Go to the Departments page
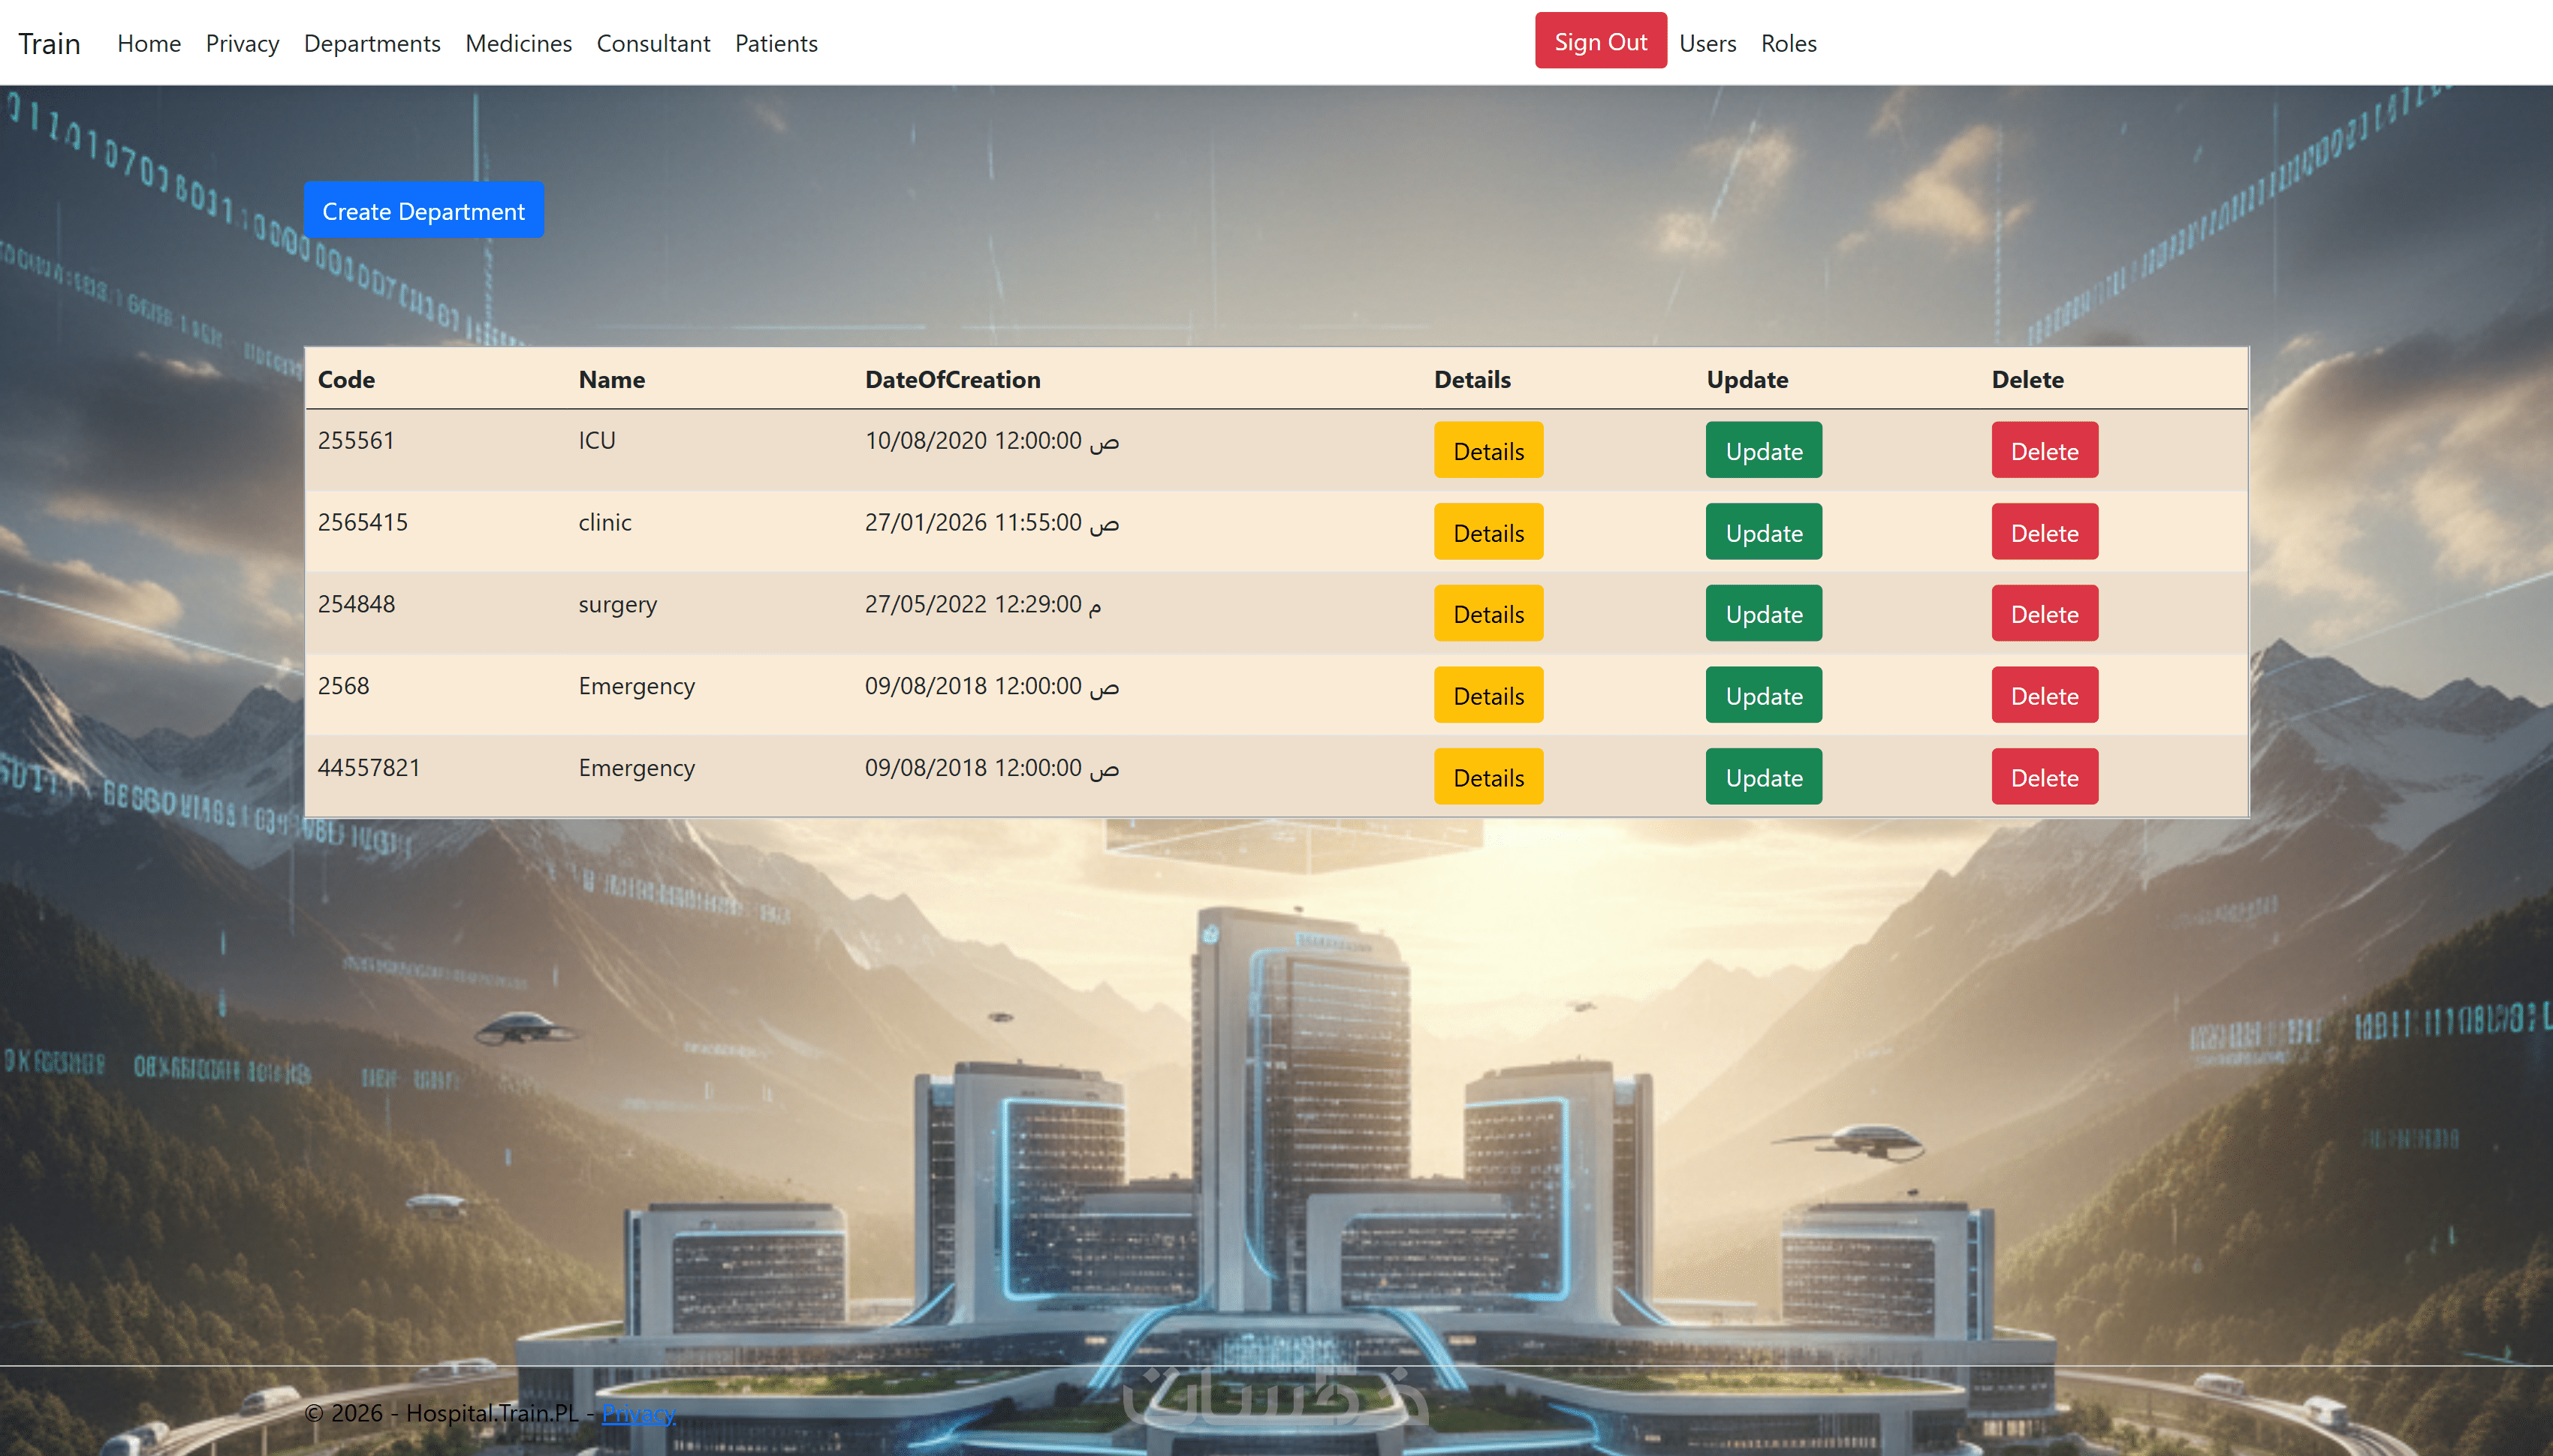Screen dimensions: 2553x1456 pyautogui.click(x=372, y=43)
